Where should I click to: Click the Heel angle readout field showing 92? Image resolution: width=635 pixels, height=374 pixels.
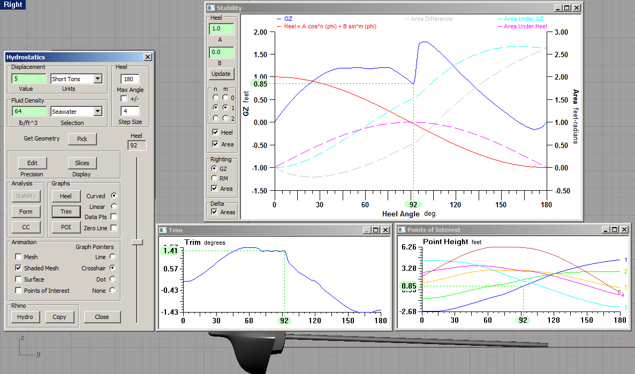[137, 145]
